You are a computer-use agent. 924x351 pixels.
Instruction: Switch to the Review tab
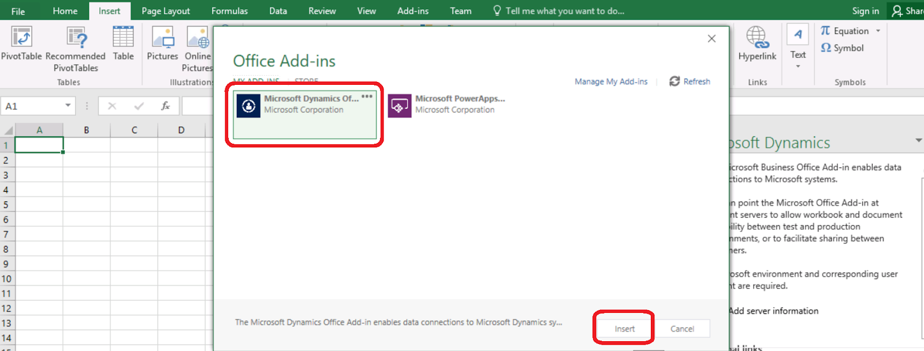[x=322, y=11]
